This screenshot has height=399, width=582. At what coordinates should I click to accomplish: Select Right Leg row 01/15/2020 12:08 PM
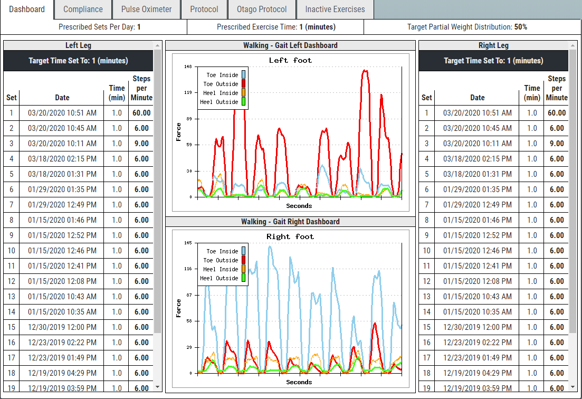[493, 281]
